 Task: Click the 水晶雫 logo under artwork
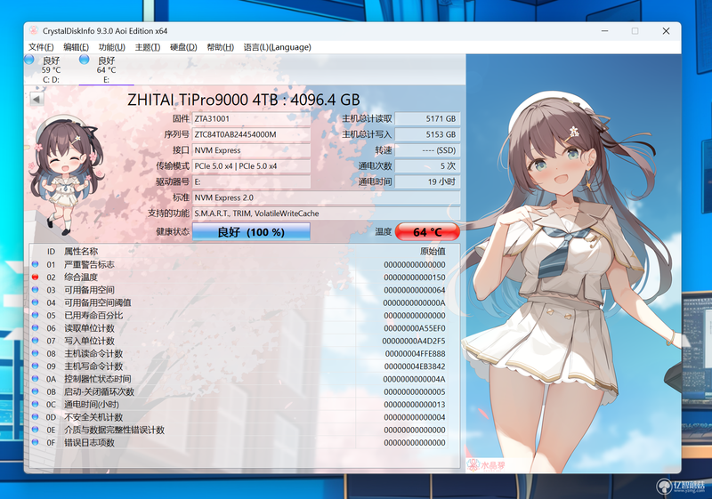pyautogui.click(x=486, y=464)
